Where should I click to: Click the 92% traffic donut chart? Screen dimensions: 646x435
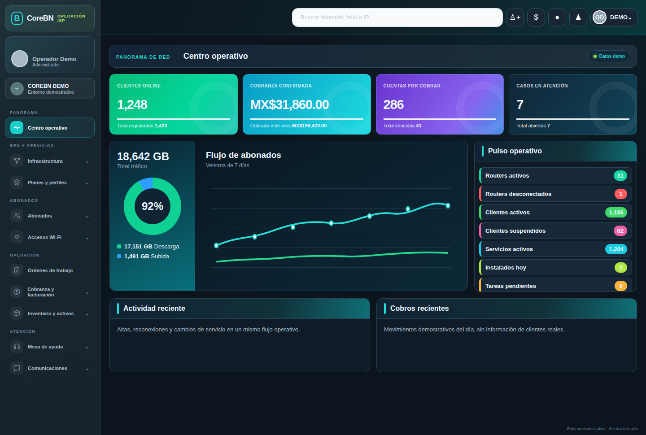point(153,206)
